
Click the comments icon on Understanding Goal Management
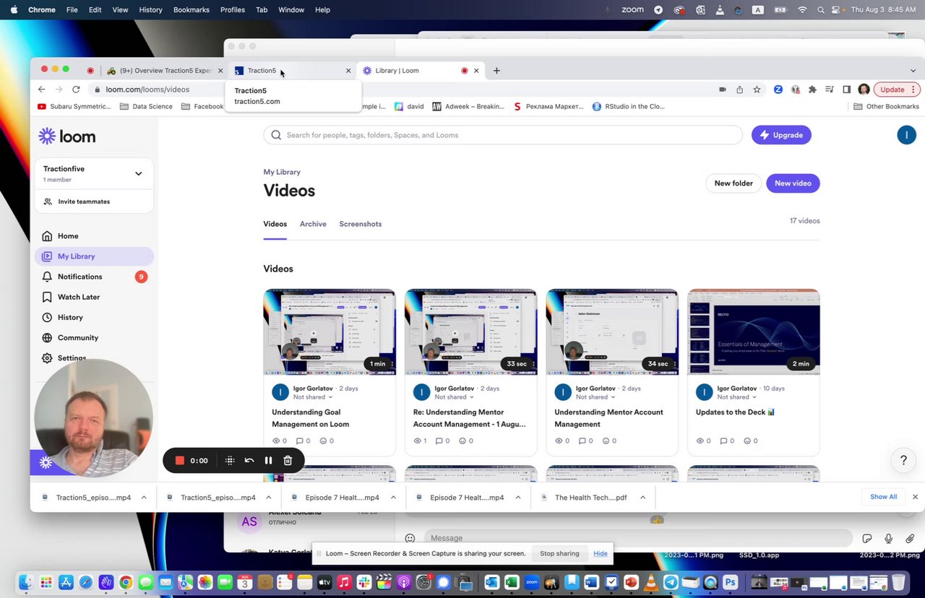299,441
